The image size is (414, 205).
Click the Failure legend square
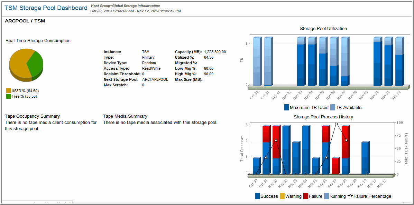coord(306,196)
